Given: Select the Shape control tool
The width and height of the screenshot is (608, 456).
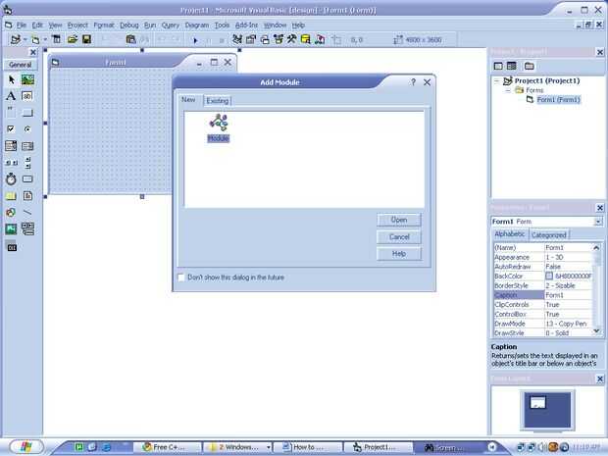Looking at the screenshot, I should point(11,213).
